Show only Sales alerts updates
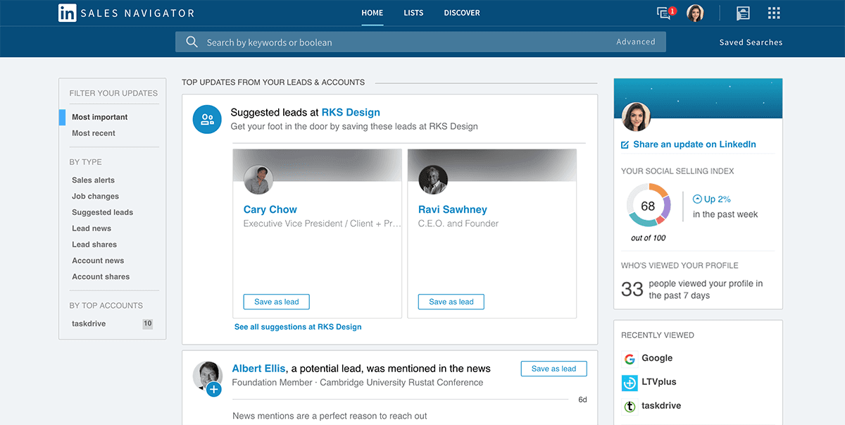The height and width of the screenshot is (425, 845). 93,180
